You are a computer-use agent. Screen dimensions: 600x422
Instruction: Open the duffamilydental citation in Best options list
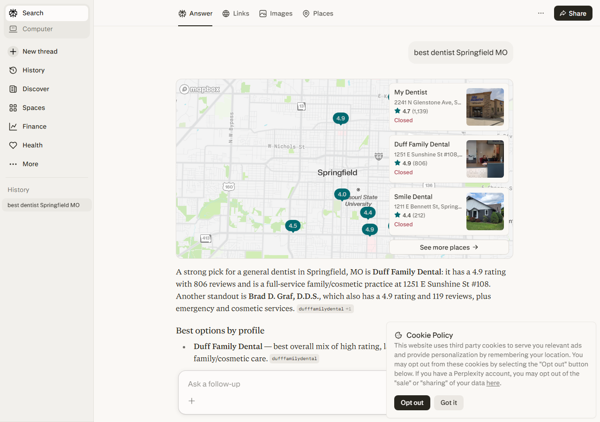pyautogui.click(x=294, y=359)
